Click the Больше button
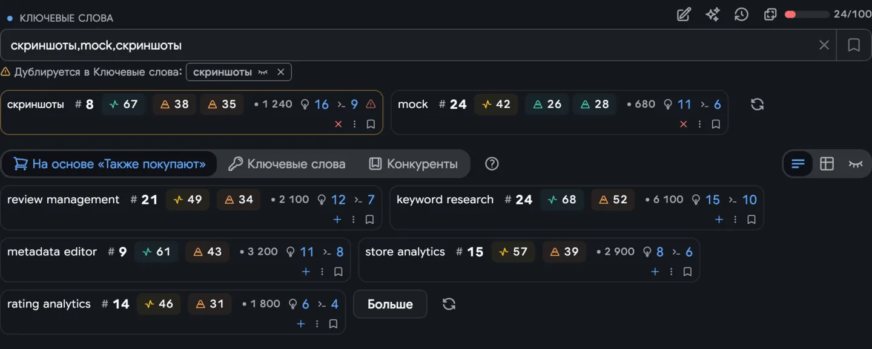The width and height of the screenshot is (872, 349). point(390,304)
